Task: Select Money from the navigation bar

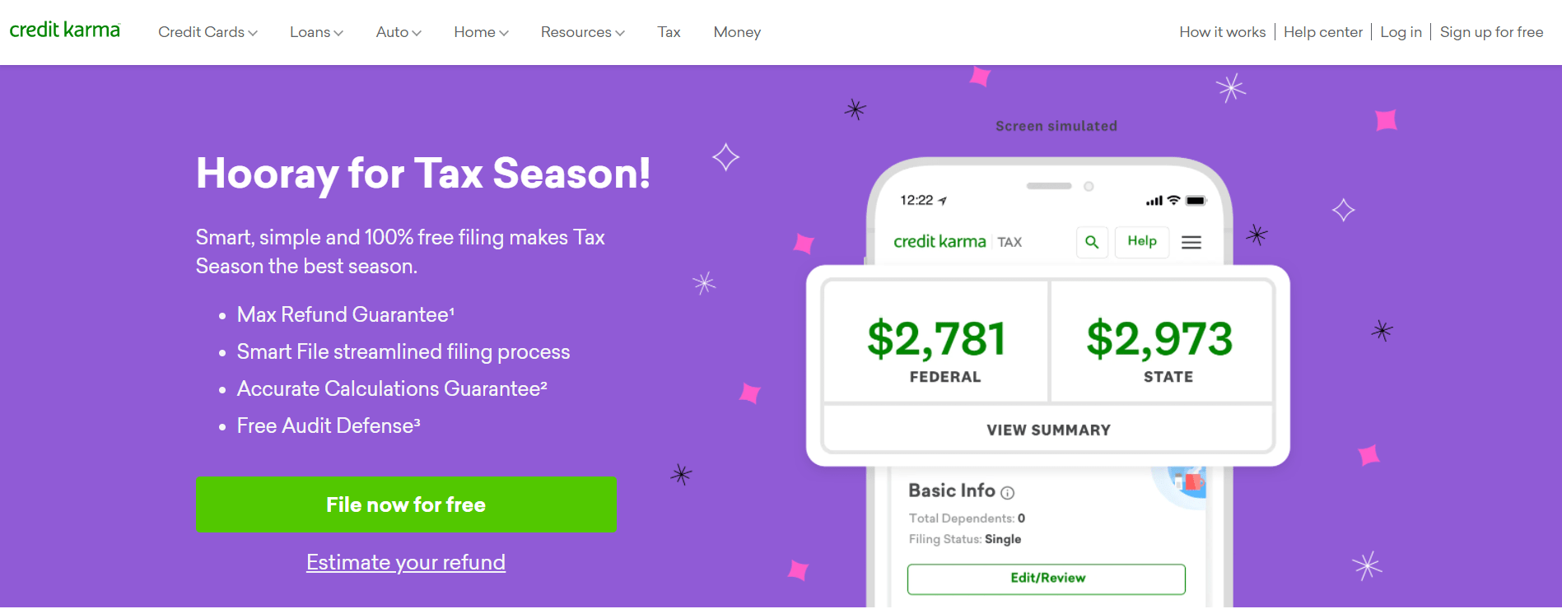Action: (x=737, y=32)
